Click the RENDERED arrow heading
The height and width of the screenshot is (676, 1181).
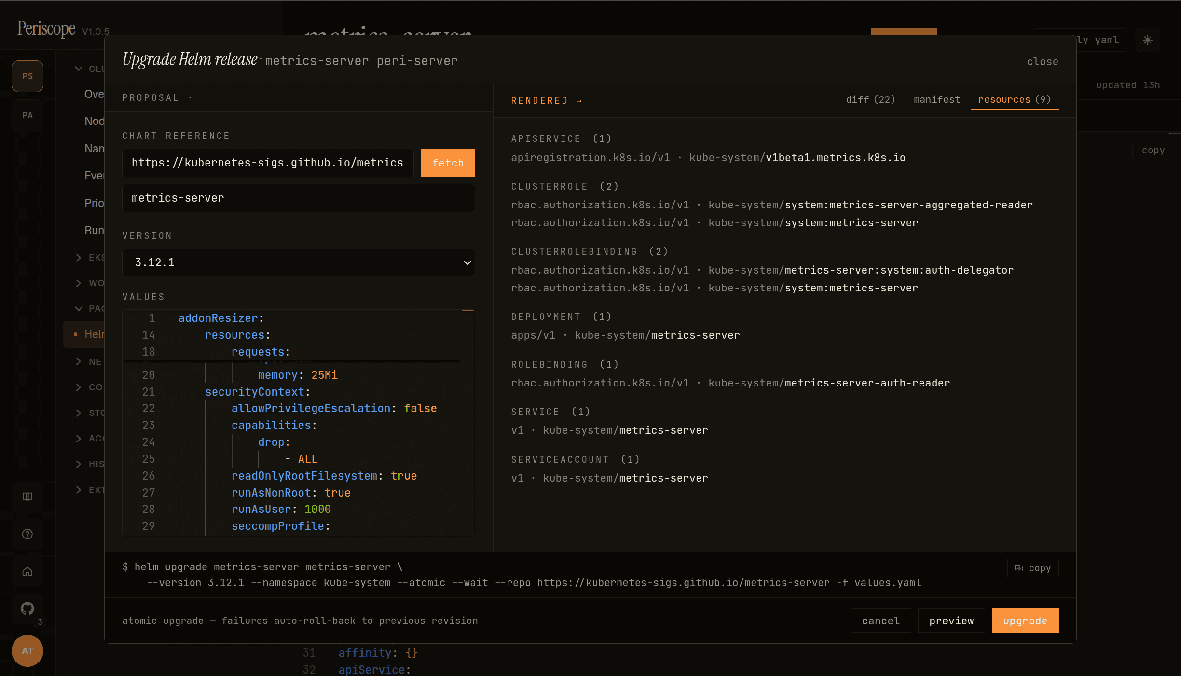[x=547, y=101]
